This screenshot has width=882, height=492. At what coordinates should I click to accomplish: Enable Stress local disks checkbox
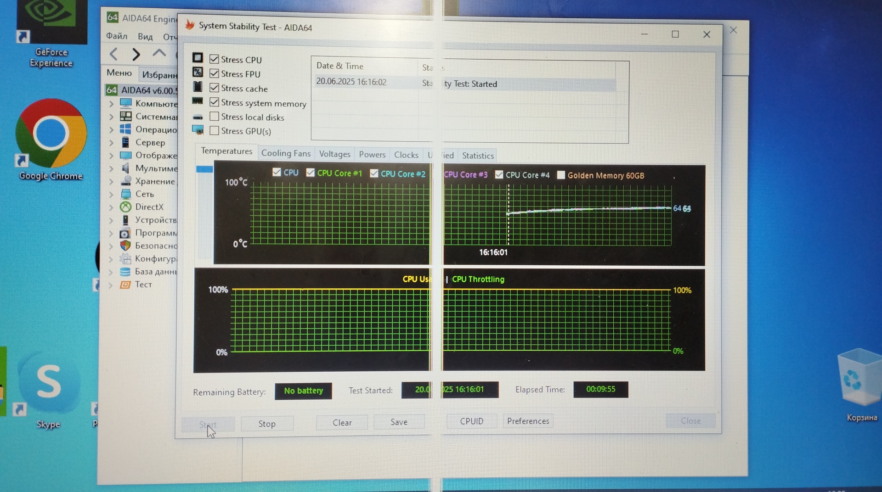[214, 117]
